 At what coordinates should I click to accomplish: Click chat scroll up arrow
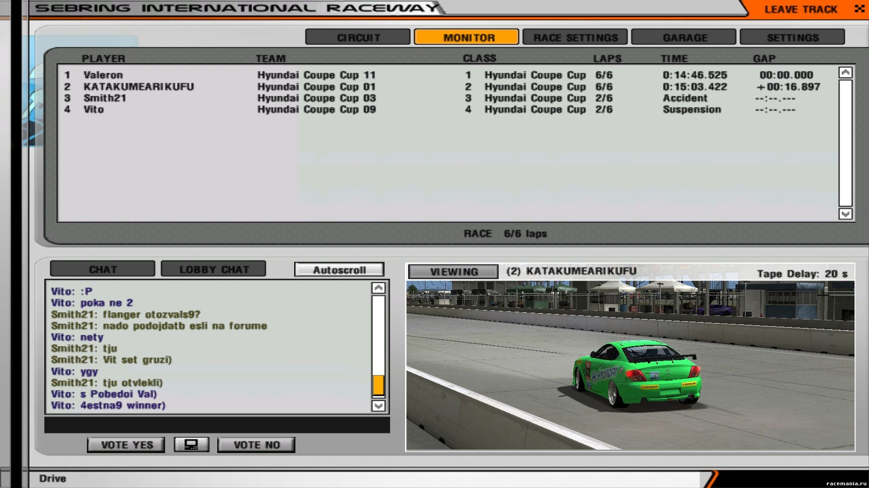378,288
